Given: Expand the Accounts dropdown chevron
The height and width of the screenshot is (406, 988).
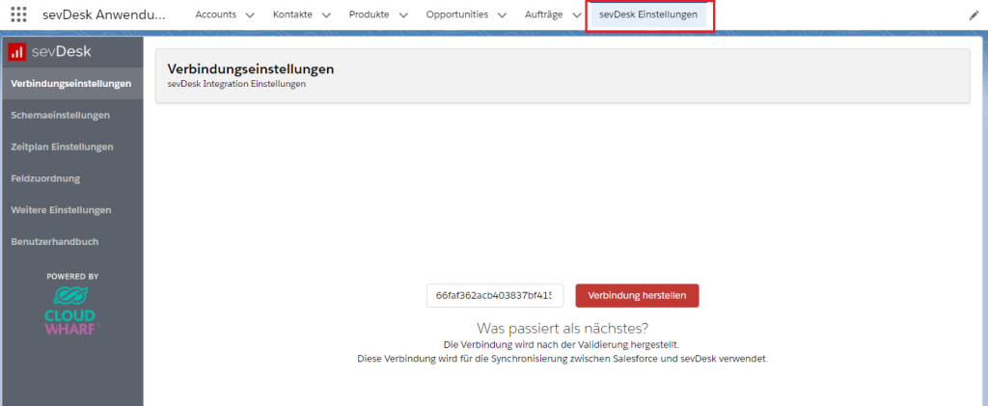Looking at the screenshot, I should (250, 15).
